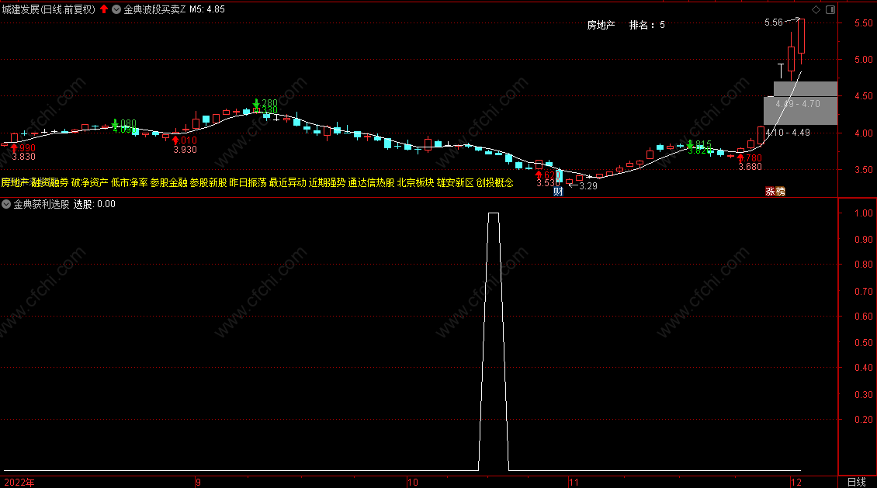Image resolution: width=877 pixels, height=488 pixels.
Task: Click the 3.50 price axis label
Action: (x=864, y=169)
